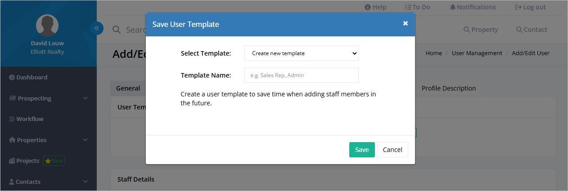The image size is (568, 191).
Task: Close the Save User Template dialog
Action: 405,23
